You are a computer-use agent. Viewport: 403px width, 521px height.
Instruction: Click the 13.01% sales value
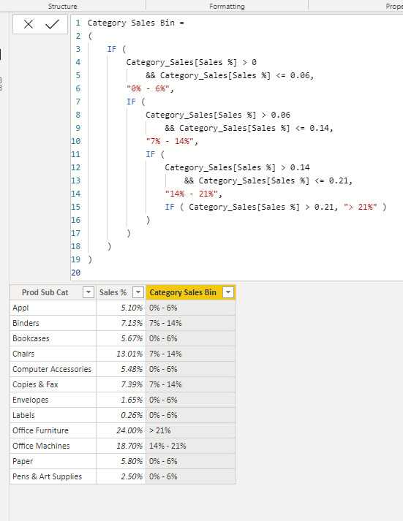pos(121,354)
